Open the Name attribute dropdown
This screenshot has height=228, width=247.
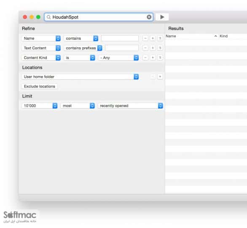point(41,38)
